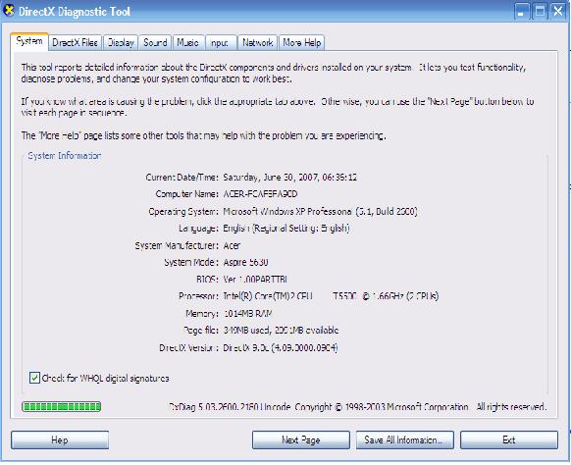Go to the Input tab

pyautogui.click(x=220, y=43)
